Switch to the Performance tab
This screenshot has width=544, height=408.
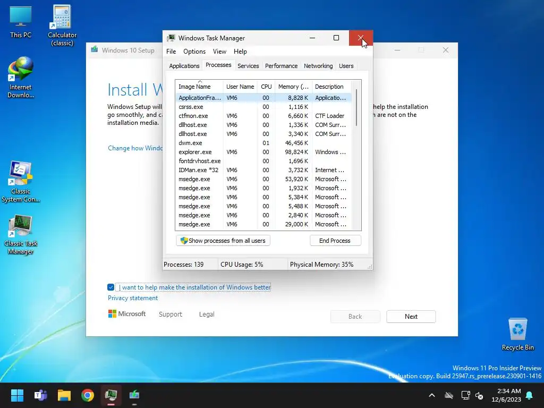point(281,66)
